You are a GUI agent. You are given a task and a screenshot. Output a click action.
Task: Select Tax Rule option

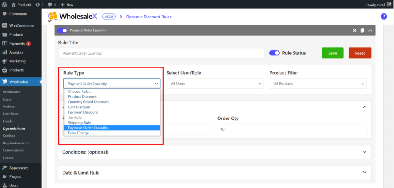click(112, 117)
